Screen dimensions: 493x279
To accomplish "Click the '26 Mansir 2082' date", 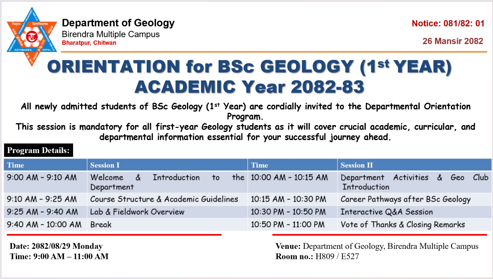I will [452, 41].
